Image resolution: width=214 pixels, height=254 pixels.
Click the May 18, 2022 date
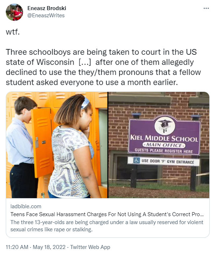(x=49, y=247)
